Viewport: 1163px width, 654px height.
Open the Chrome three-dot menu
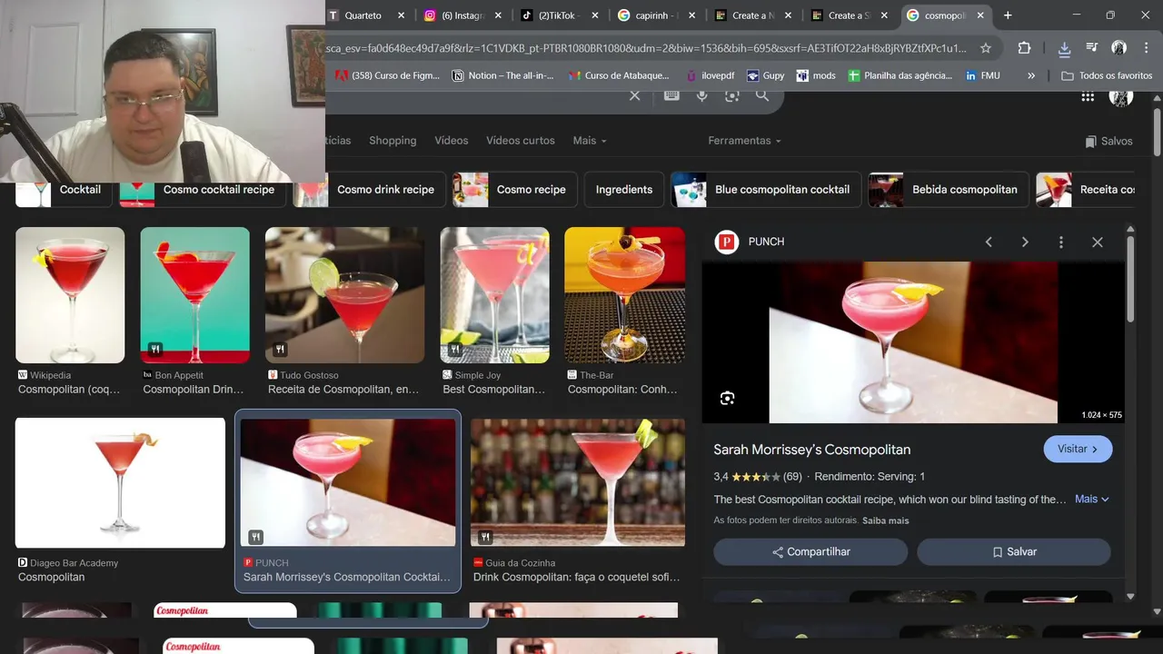1146,48
